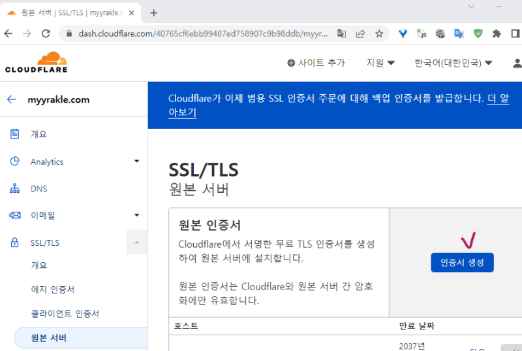Open the puzzle piece extensions menu
Image resolution: width=522 pixels, height=351 pixels.
[x=497, y=33]
